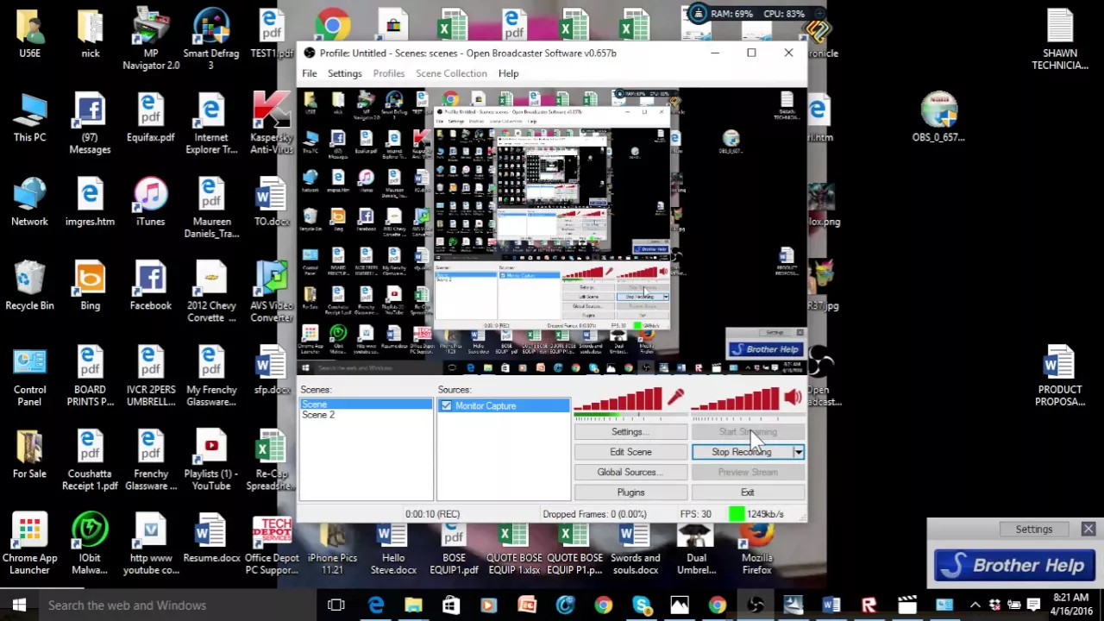The width and height of the screenshot is (1104, 621).
Task: Select Scene in the Scenes list
Action: 366,405
